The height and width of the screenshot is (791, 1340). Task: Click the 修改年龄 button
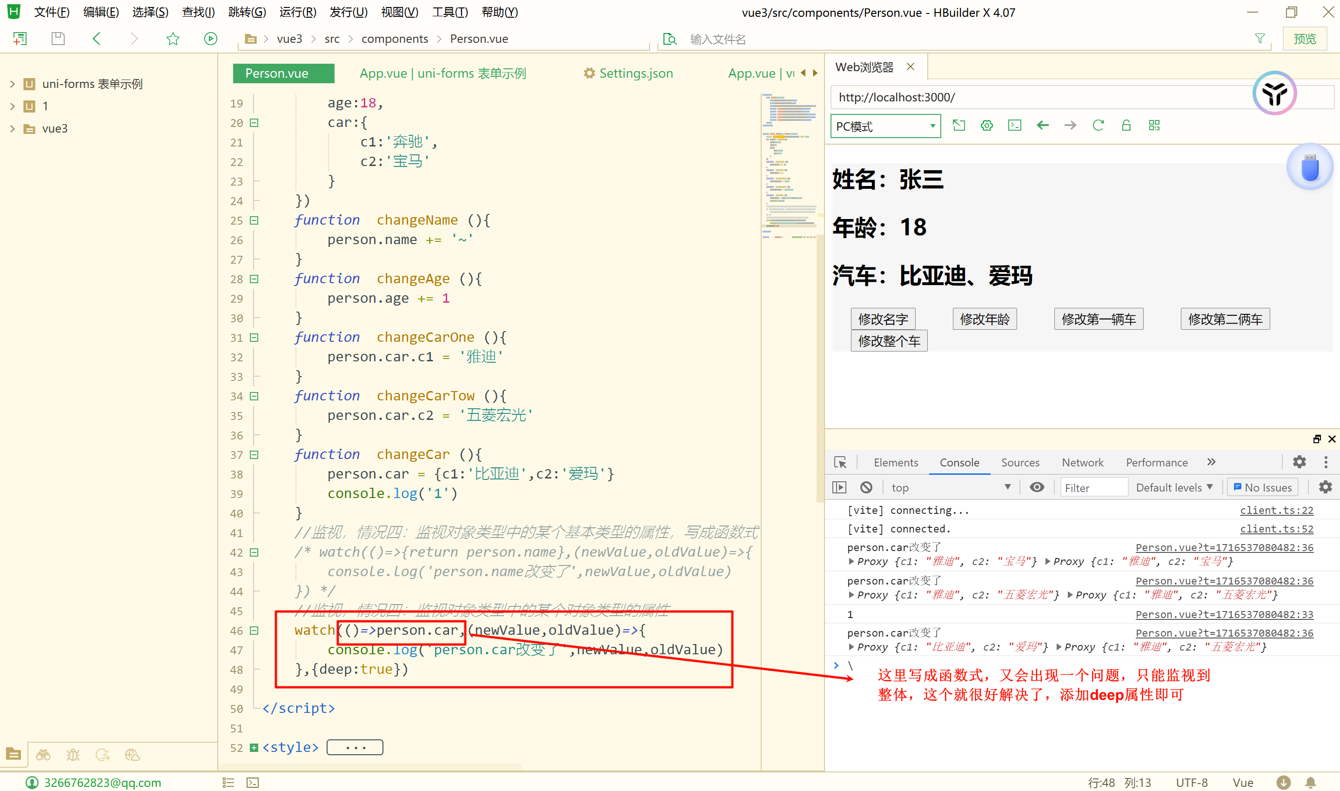pos(985,319)
